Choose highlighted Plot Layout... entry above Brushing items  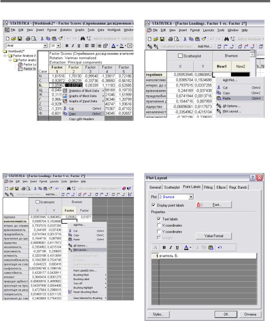point(88,250)
